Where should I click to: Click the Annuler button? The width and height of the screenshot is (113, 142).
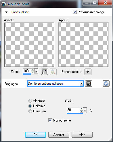coord(59,135)
